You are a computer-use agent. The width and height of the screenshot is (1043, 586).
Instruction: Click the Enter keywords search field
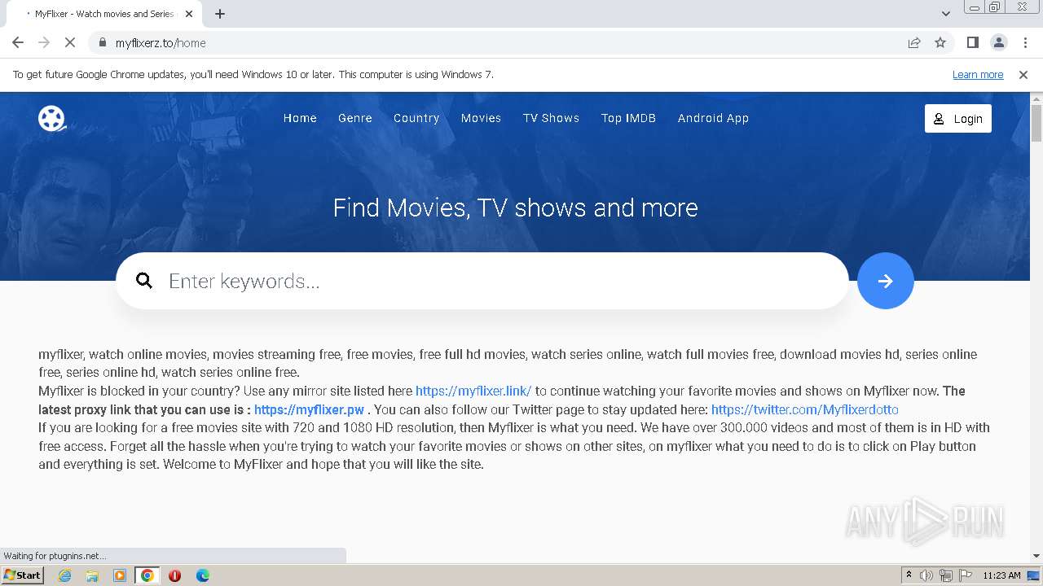[x=482, y=281]
